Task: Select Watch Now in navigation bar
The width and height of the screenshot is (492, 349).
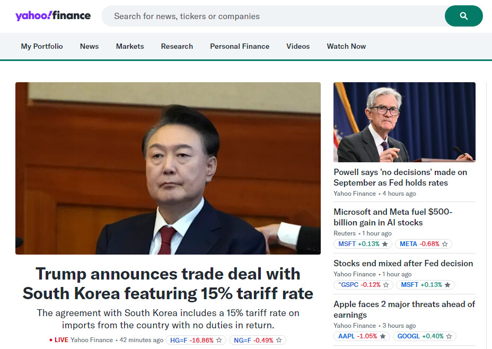Action: [346, 46]
